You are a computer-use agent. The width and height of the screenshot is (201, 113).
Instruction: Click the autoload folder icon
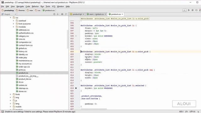pyautogui.click(x=17, y=21)
